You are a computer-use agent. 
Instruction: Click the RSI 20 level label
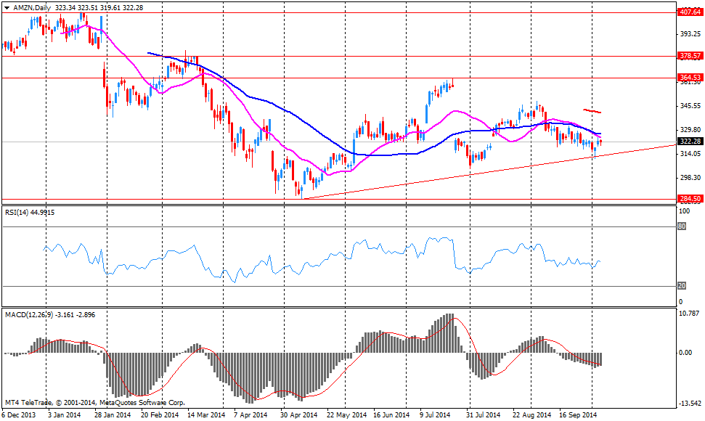coord(681,285)
